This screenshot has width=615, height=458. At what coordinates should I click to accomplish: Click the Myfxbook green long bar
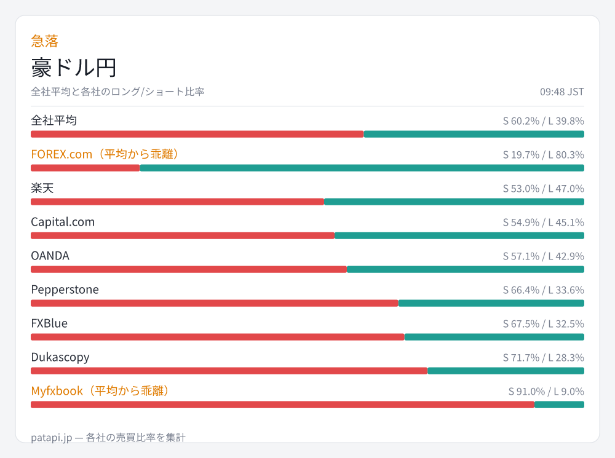pos(559,405)
